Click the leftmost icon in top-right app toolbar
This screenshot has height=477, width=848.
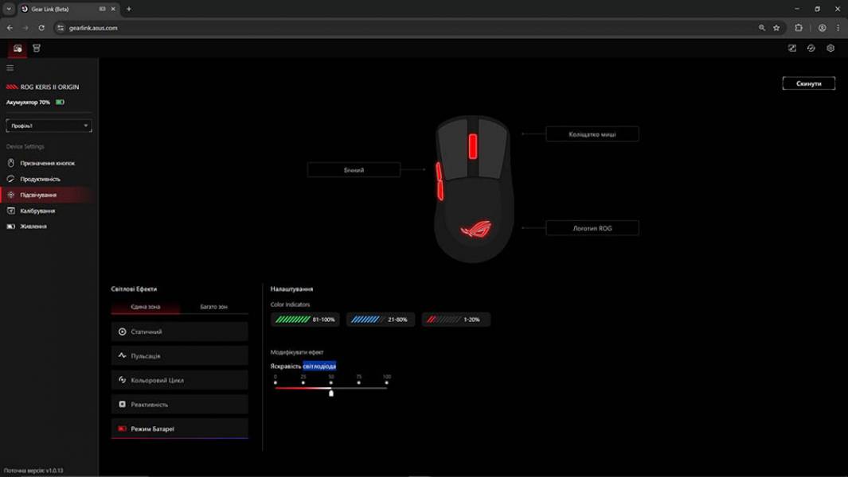(x=791, y=48)
